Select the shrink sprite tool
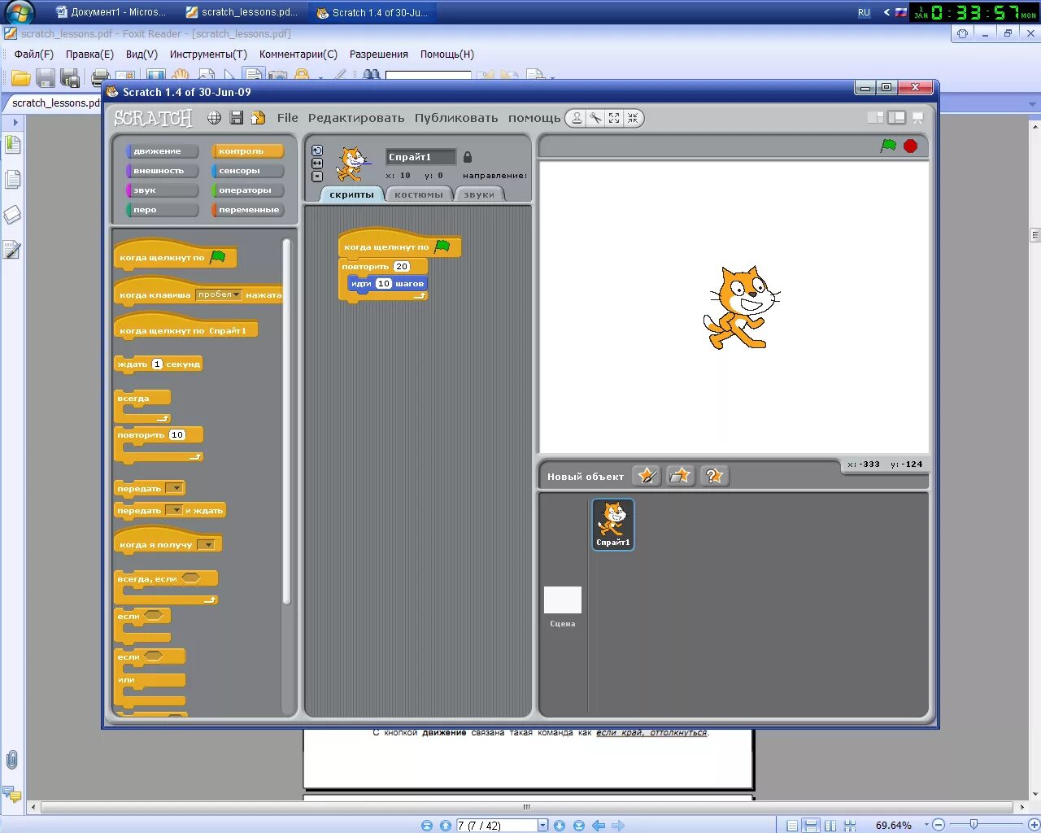Image resolution: width=1041 pixels, height=833 pixels. [633, 118]
